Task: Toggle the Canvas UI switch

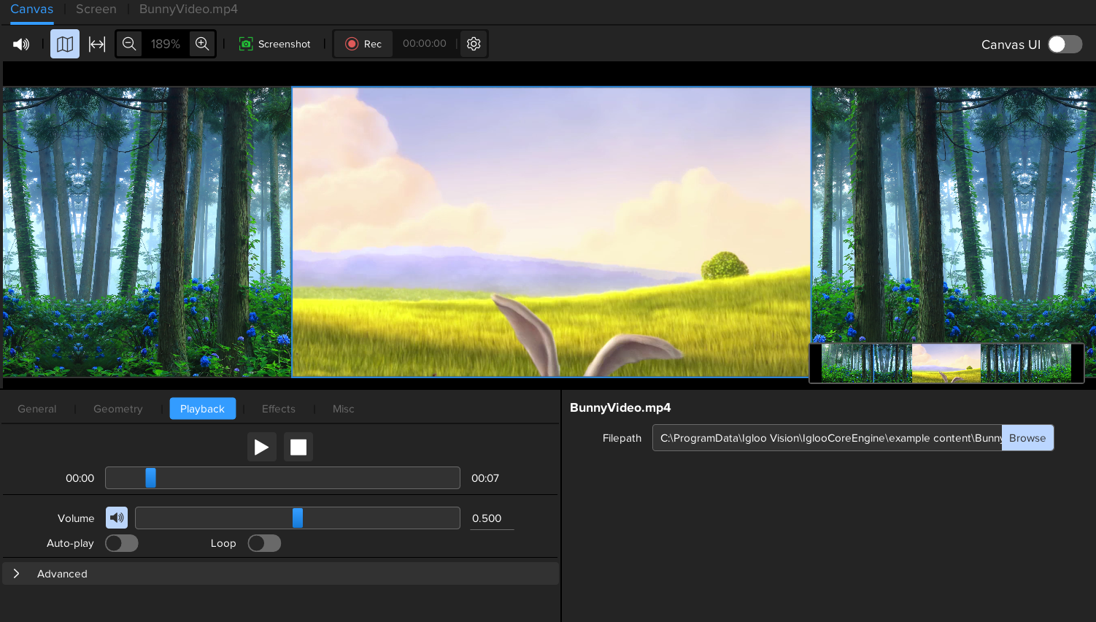Action: 1065,44
